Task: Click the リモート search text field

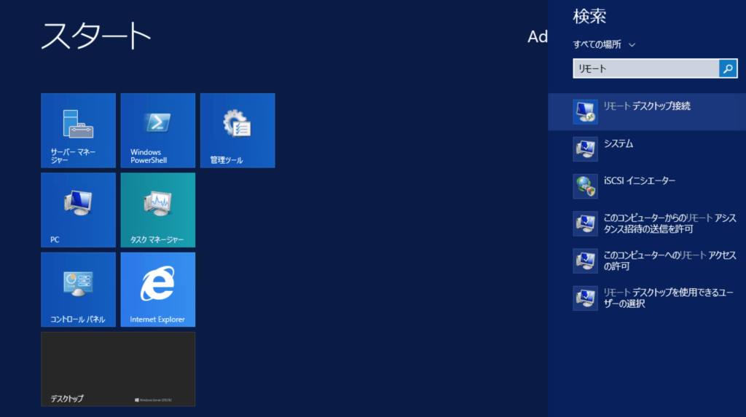Action: tap(646, 68)
